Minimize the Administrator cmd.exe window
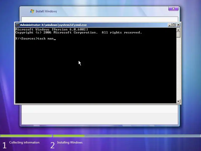The image size is (201, 151). [x=170, y=25]
